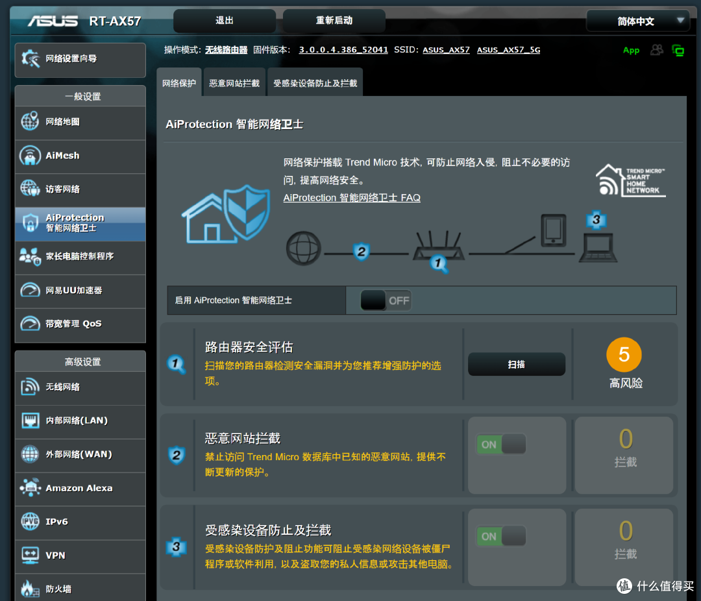The image size is (701, 601).
Task: Click the 退出 logout button
Action: [x=225, y=21]
